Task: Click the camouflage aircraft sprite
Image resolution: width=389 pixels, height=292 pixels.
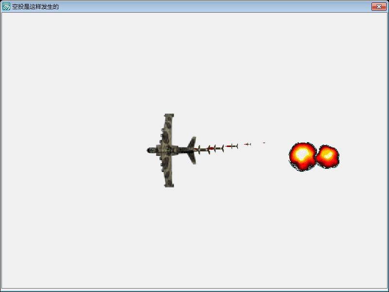Action: click(172, 150)
